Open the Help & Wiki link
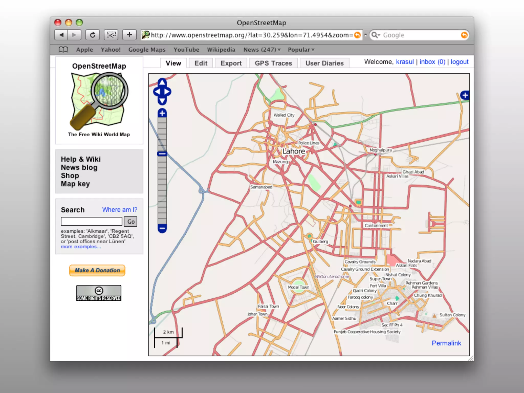Image resolution: width=524 pixels, height=393 pixels. pos(81,159)
